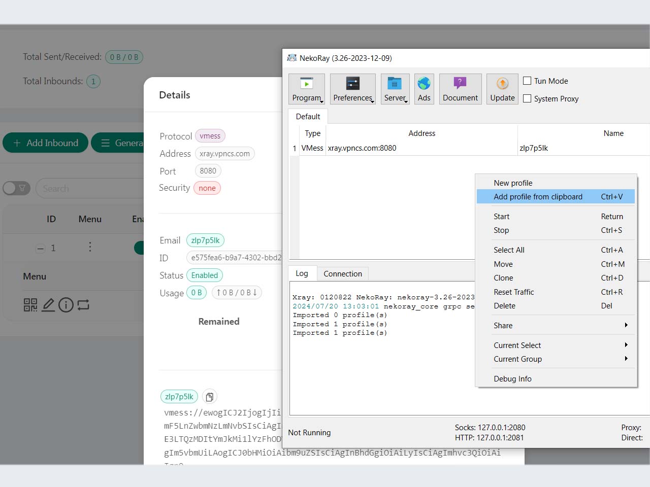The image size is (650, 487).
Task: Click the xray.vpncs.com address tag
Action: (225, 154)
